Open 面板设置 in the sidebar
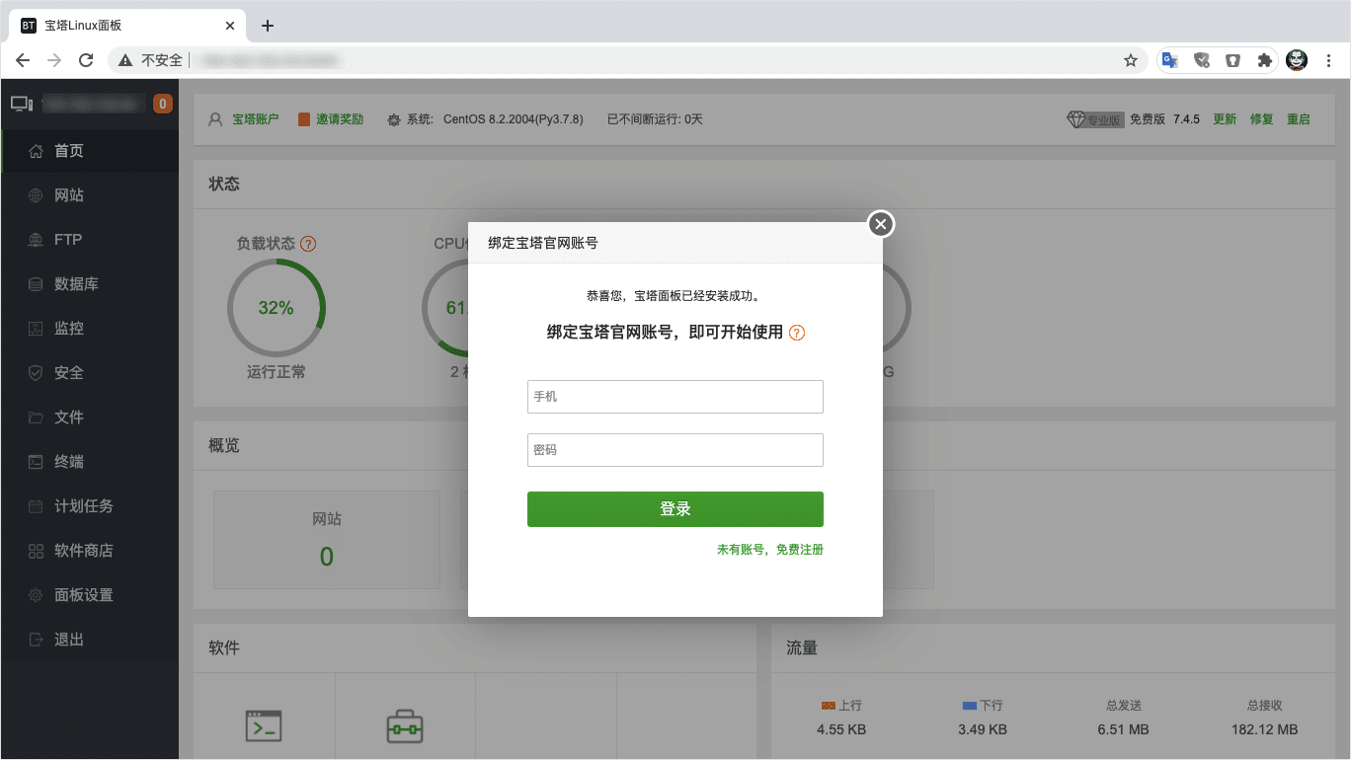Image resolution: width=1351 pixels, height=760 pixels. click(x=90, y=595)
